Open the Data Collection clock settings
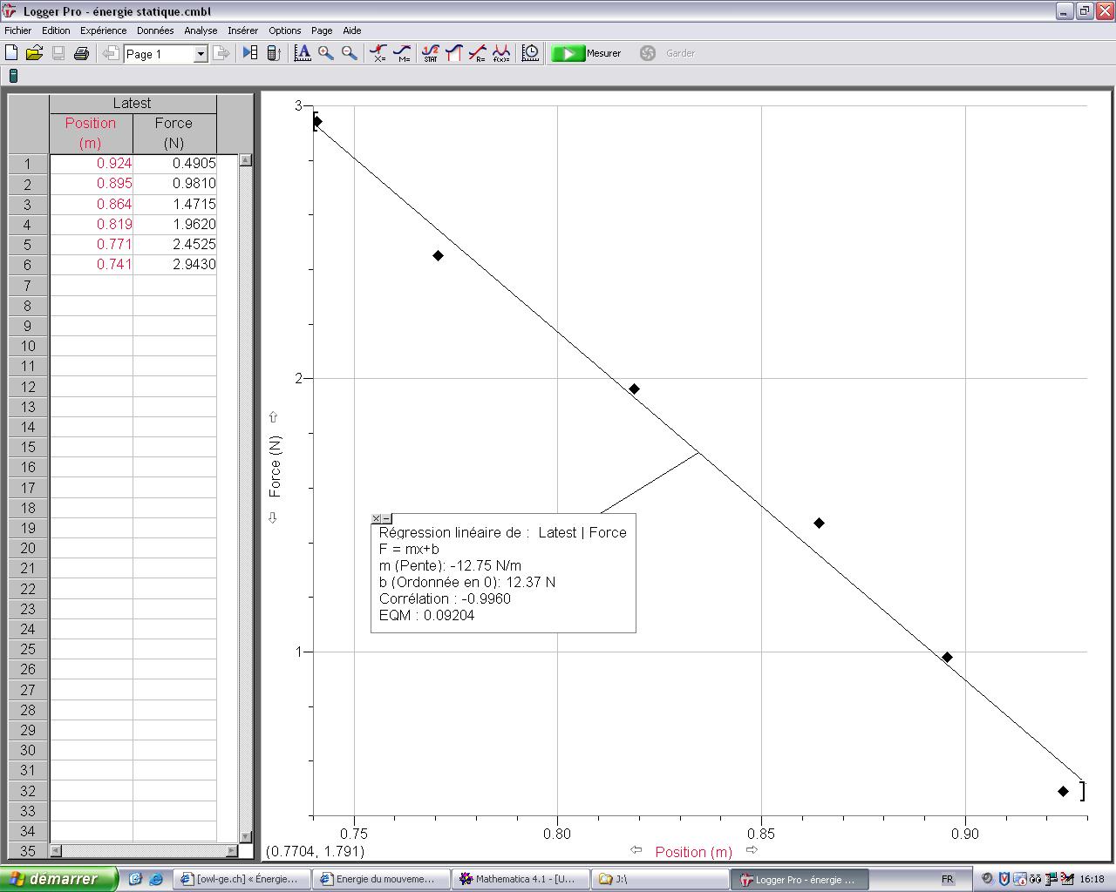This screenshot has width=1116, height=892. 530,53
